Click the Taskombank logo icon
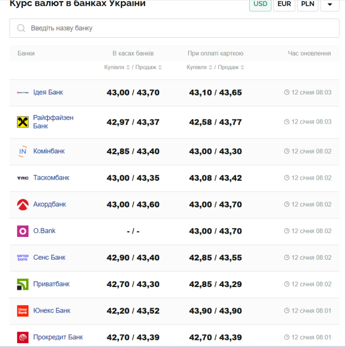The width and height of the screenshot is (345, 347). click(23, 178)
